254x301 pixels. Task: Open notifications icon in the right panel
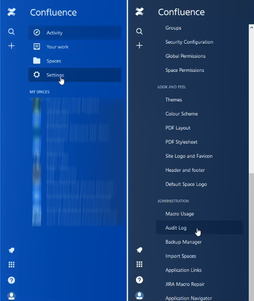coord(139,250)
